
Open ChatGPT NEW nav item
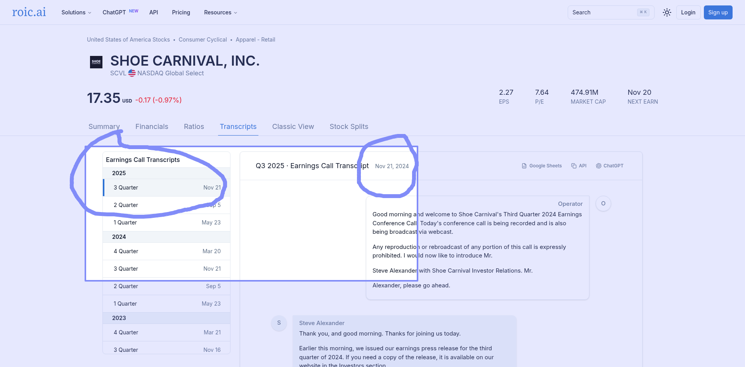(x=120, y=12)
